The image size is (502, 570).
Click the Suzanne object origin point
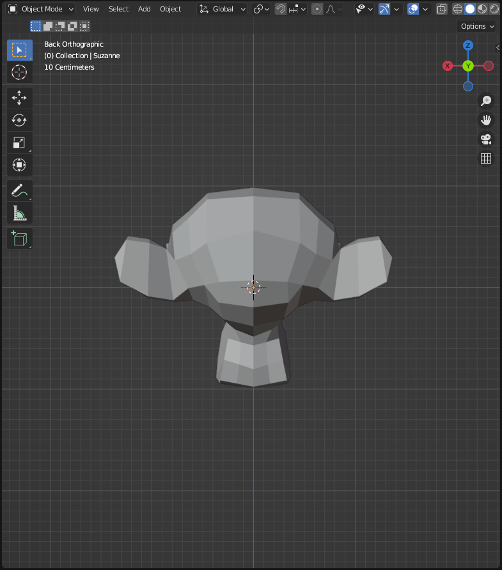[253, 288]
